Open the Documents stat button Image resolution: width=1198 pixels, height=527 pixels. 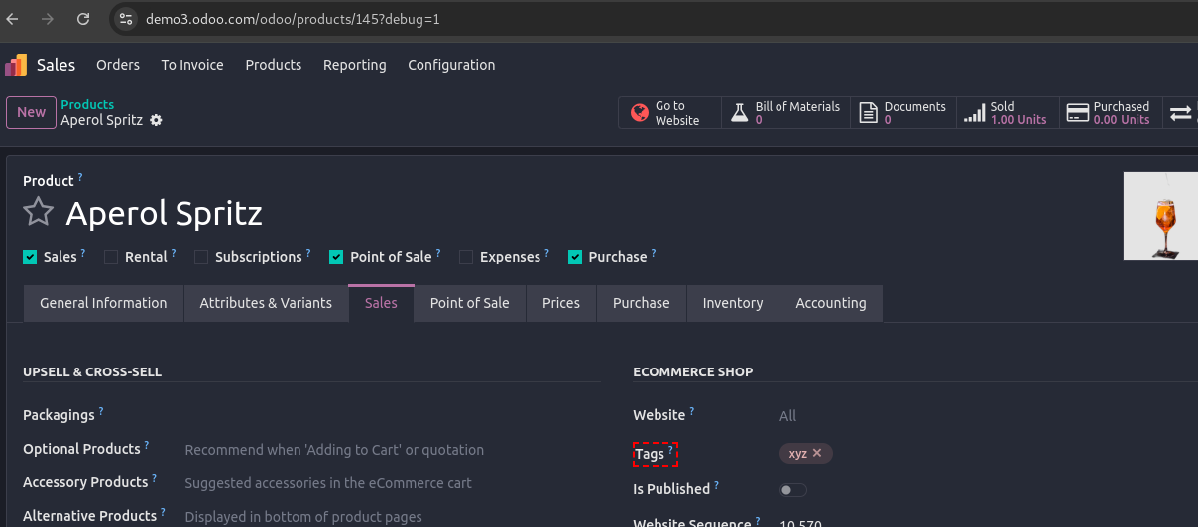[x=902, y=113]
